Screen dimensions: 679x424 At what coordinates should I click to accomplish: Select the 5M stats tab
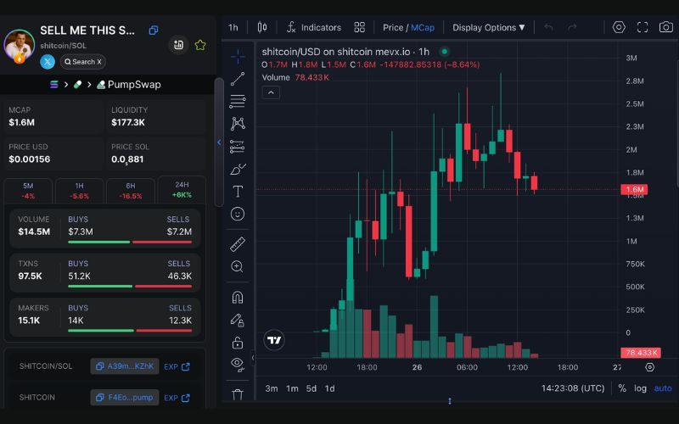click(28, 190)
